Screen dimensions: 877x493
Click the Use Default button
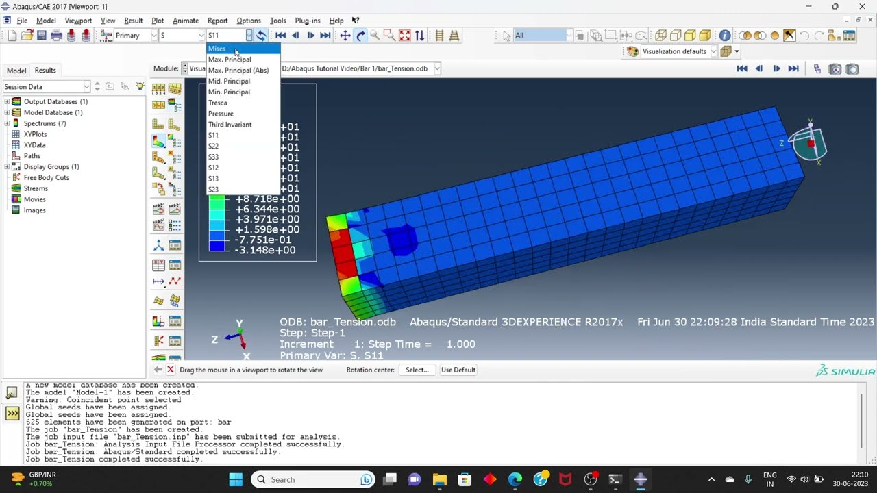pos(458,370)
